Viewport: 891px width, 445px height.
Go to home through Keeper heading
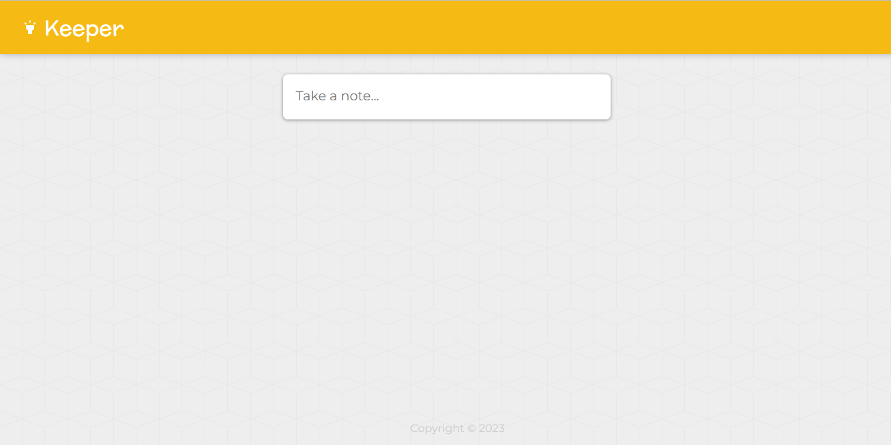coord(84,29)
